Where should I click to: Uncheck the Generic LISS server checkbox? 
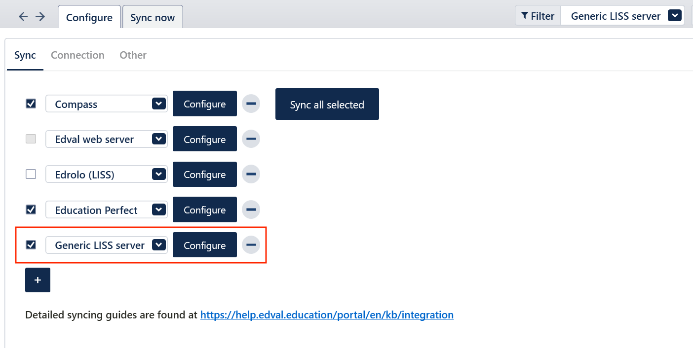click(x=31, y=244)
